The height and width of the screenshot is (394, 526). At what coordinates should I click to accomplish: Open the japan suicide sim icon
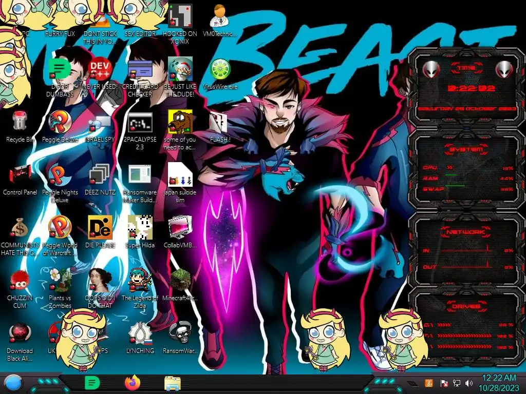[x=180, y=174]
